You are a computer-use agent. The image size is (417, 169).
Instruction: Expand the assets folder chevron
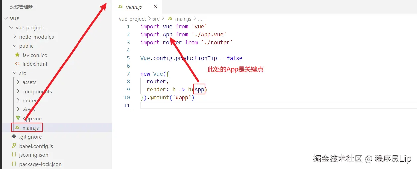pos(18,82)
